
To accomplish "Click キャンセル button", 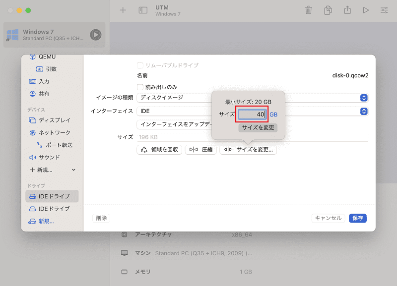I will [x=328, y=218].
